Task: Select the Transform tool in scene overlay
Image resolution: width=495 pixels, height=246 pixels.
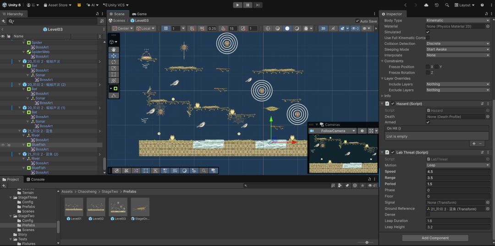Action: tap(114, 80)
